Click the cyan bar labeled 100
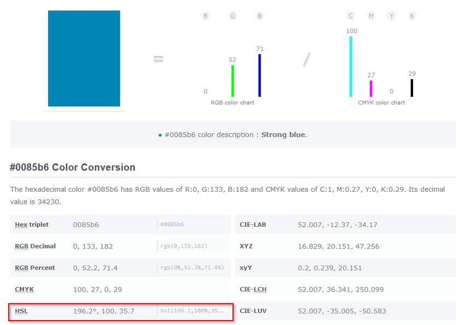Viewport: 465px width, 325px height. pos(351,67)
